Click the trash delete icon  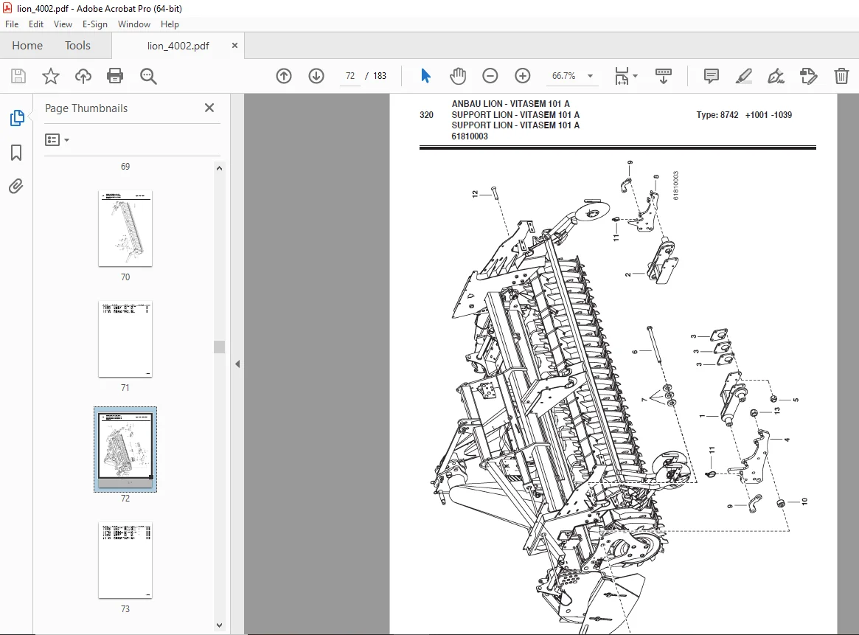click(841, 76)
